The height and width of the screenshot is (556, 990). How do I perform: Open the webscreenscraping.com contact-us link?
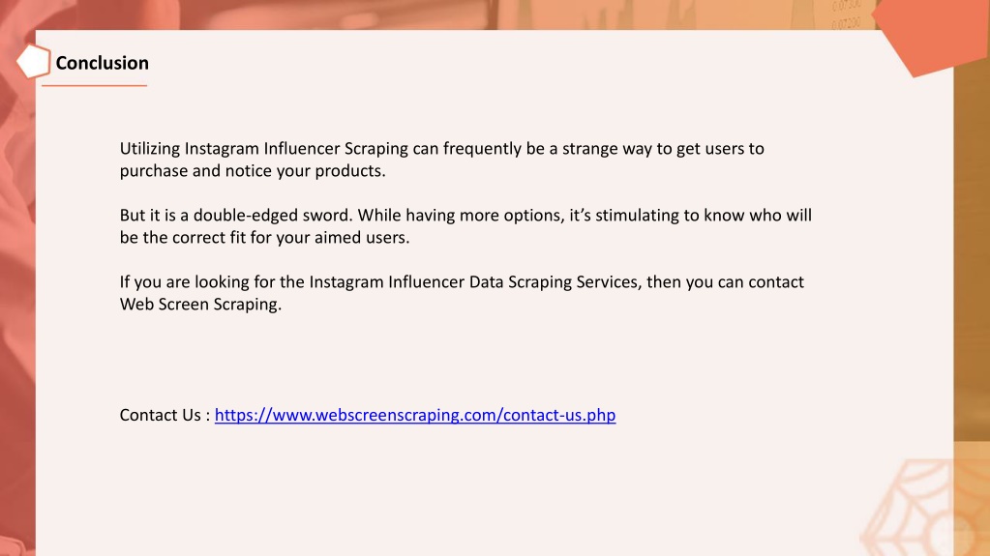415,415
